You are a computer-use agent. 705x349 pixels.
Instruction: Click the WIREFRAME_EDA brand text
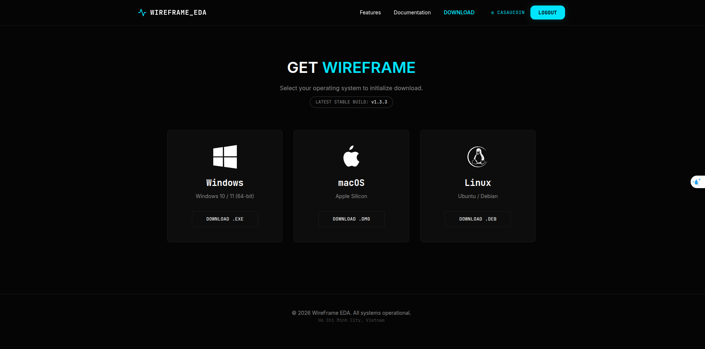coord(178,13)
